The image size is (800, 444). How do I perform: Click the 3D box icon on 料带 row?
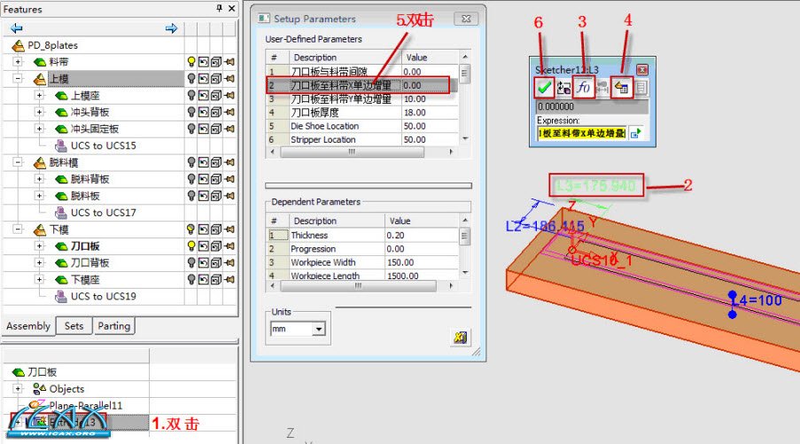216,62
